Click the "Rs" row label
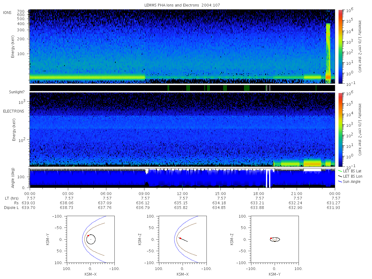The image size is (372, 279). click(16, 203)
